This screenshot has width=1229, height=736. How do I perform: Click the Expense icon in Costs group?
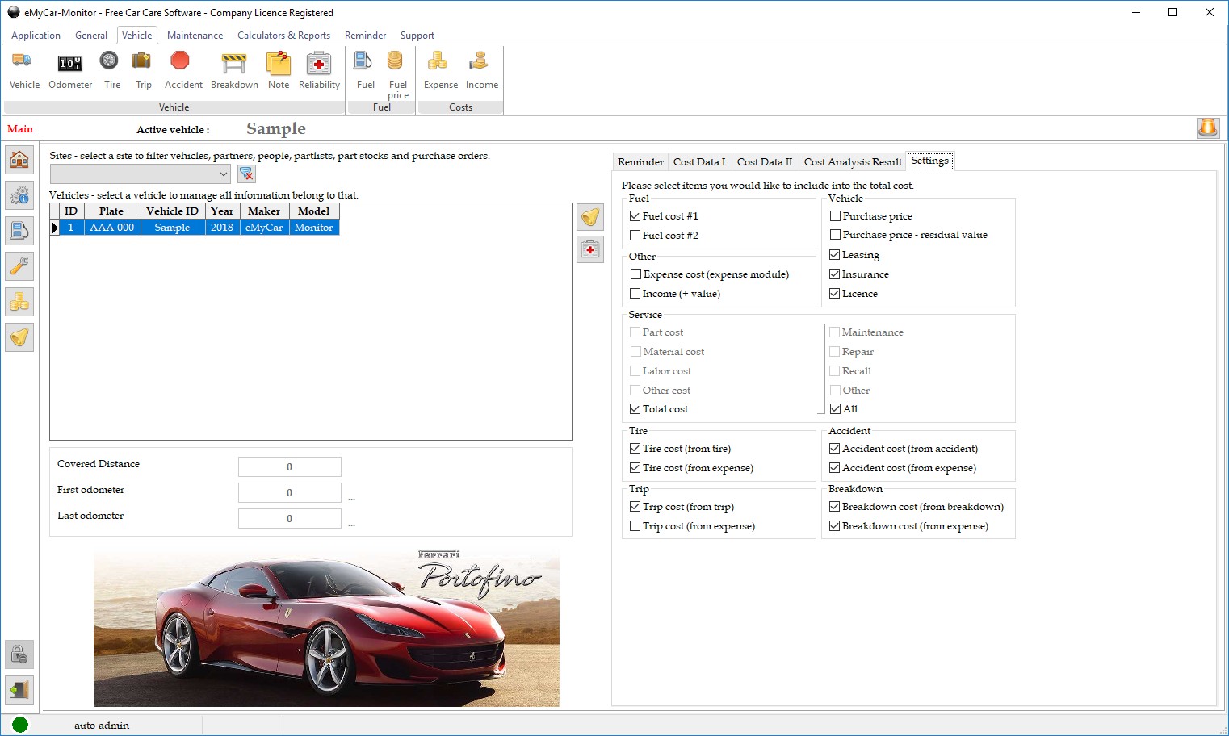click(439, 69)
